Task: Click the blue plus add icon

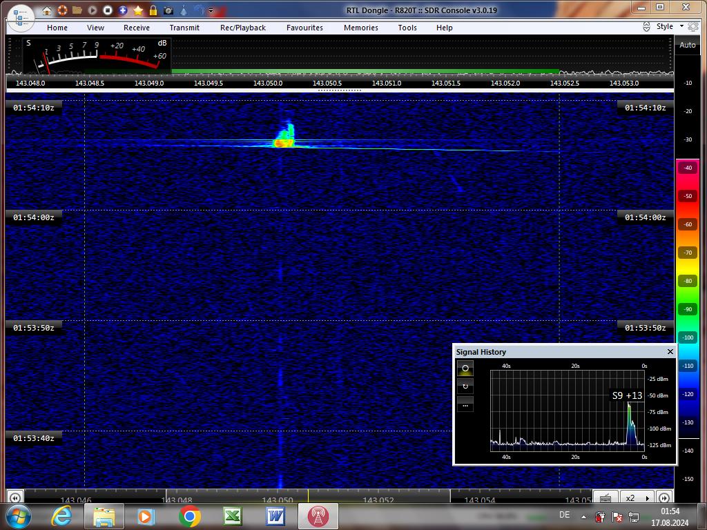Action: click(x=123, y=10)
